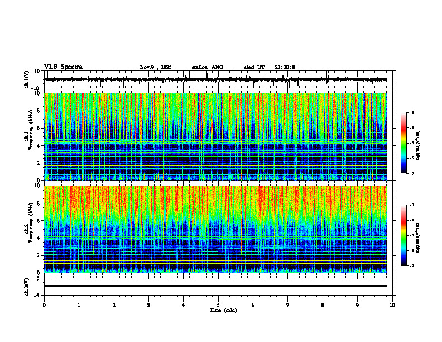Click the "Time (min)" axis title

point(223,310)
